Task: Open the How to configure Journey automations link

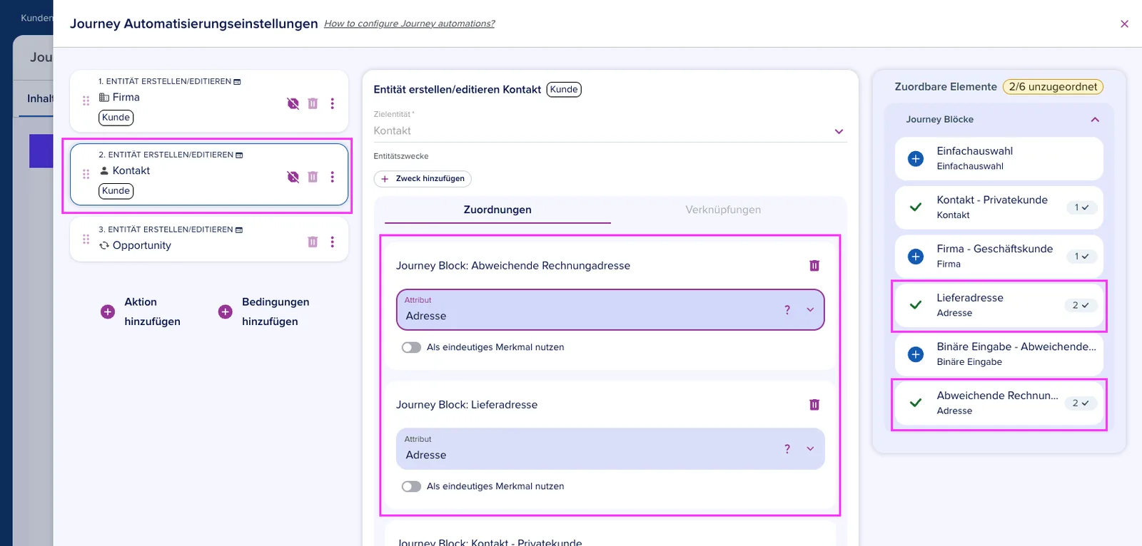Action: pyautogui.click(x=409, y=24)
